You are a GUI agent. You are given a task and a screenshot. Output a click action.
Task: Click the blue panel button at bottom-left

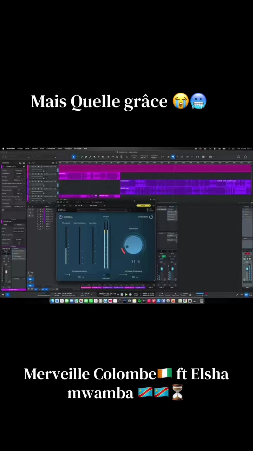pos(7,295)
